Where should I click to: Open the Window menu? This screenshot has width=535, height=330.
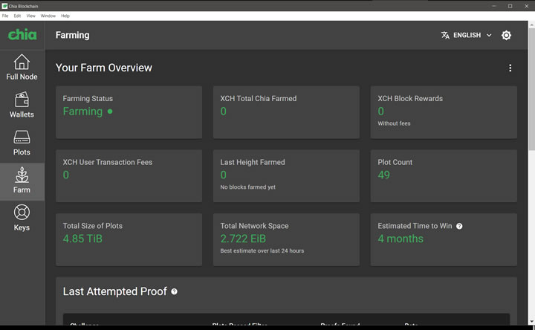(x=48, y=16)
